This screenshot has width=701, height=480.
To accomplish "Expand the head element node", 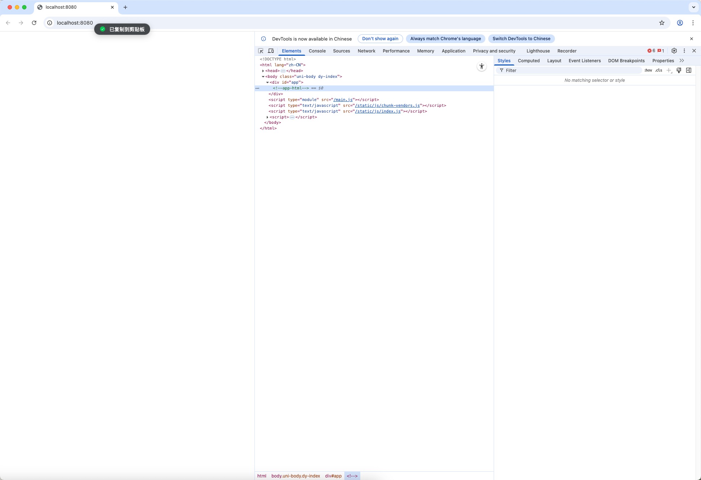I will point(263,71).
